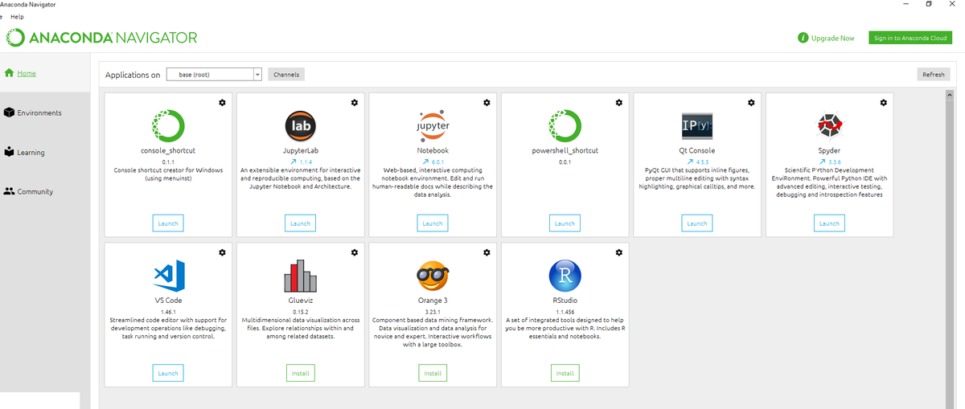Launch JupyterLab
Screen dimensions: 965x409
pyautogui.click(x=300, y=223)
